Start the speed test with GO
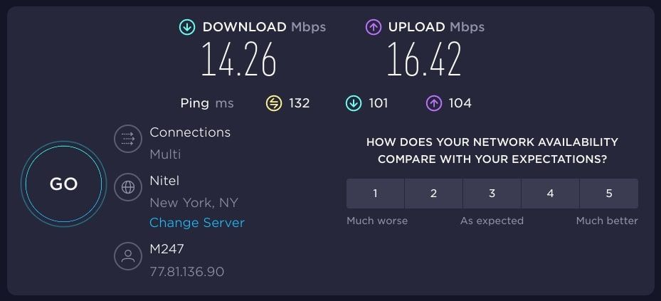The width and height of the screenshot is (661, 301). click(63, 184)
